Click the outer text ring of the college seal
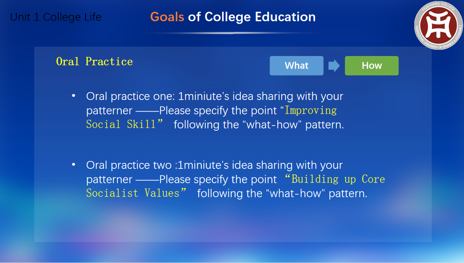Image resolution: width=464 pixels, height=263 pixels. coord(438,5)
